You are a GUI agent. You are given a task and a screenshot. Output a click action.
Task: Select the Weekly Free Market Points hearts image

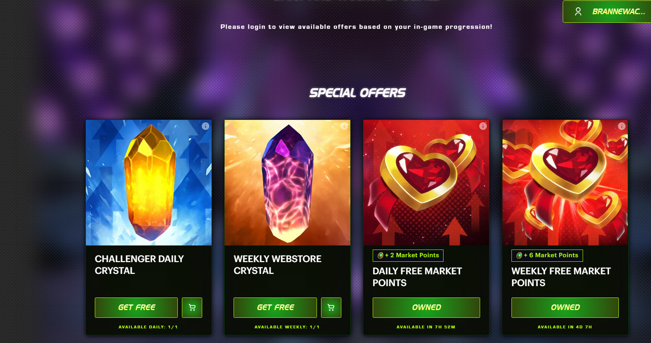pyautogui.click(x=565, y=182)
